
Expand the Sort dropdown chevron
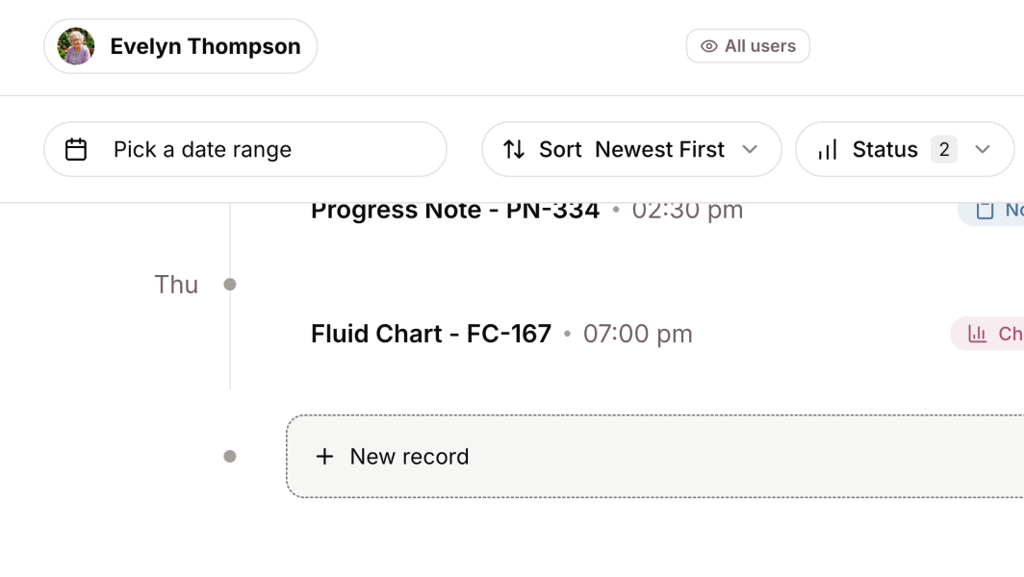(x=751, y=150)
